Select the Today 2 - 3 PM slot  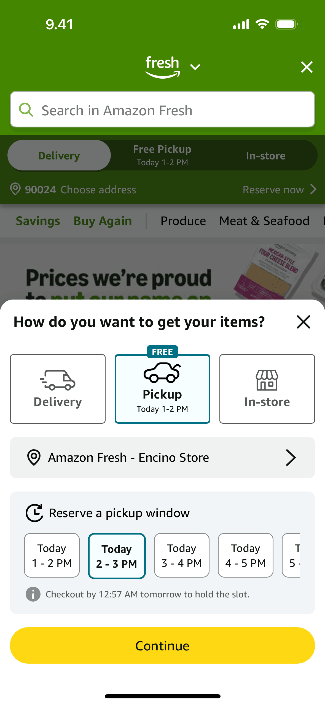[x=117, y=556]
